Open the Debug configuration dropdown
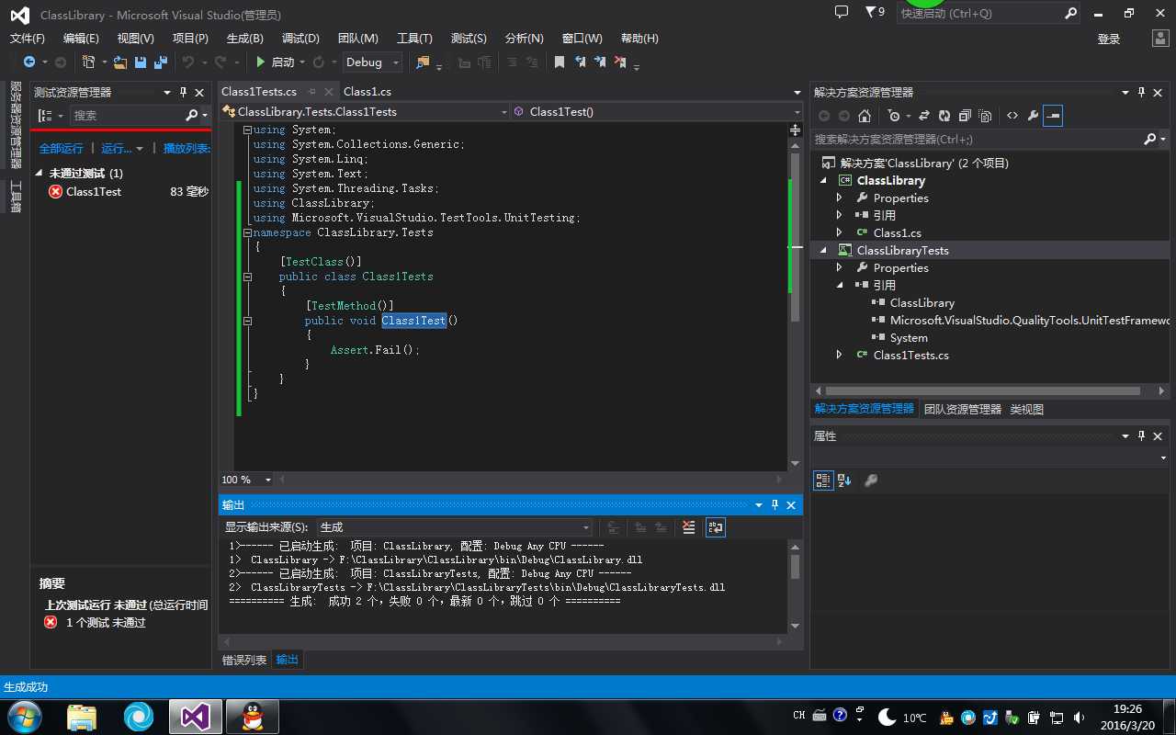The width and height of the screenshot is (1176, 735). coord(373,62)
